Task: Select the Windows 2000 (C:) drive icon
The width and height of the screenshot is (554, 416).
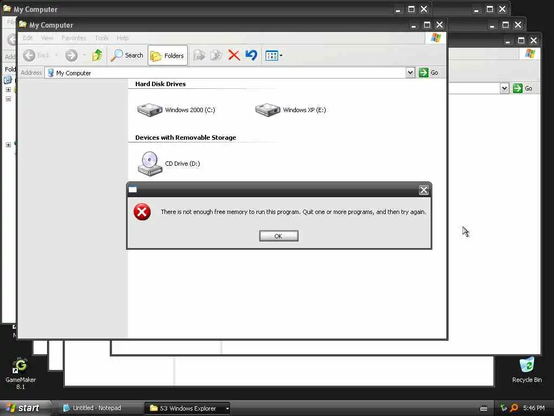Action: [x=150, y=109]
